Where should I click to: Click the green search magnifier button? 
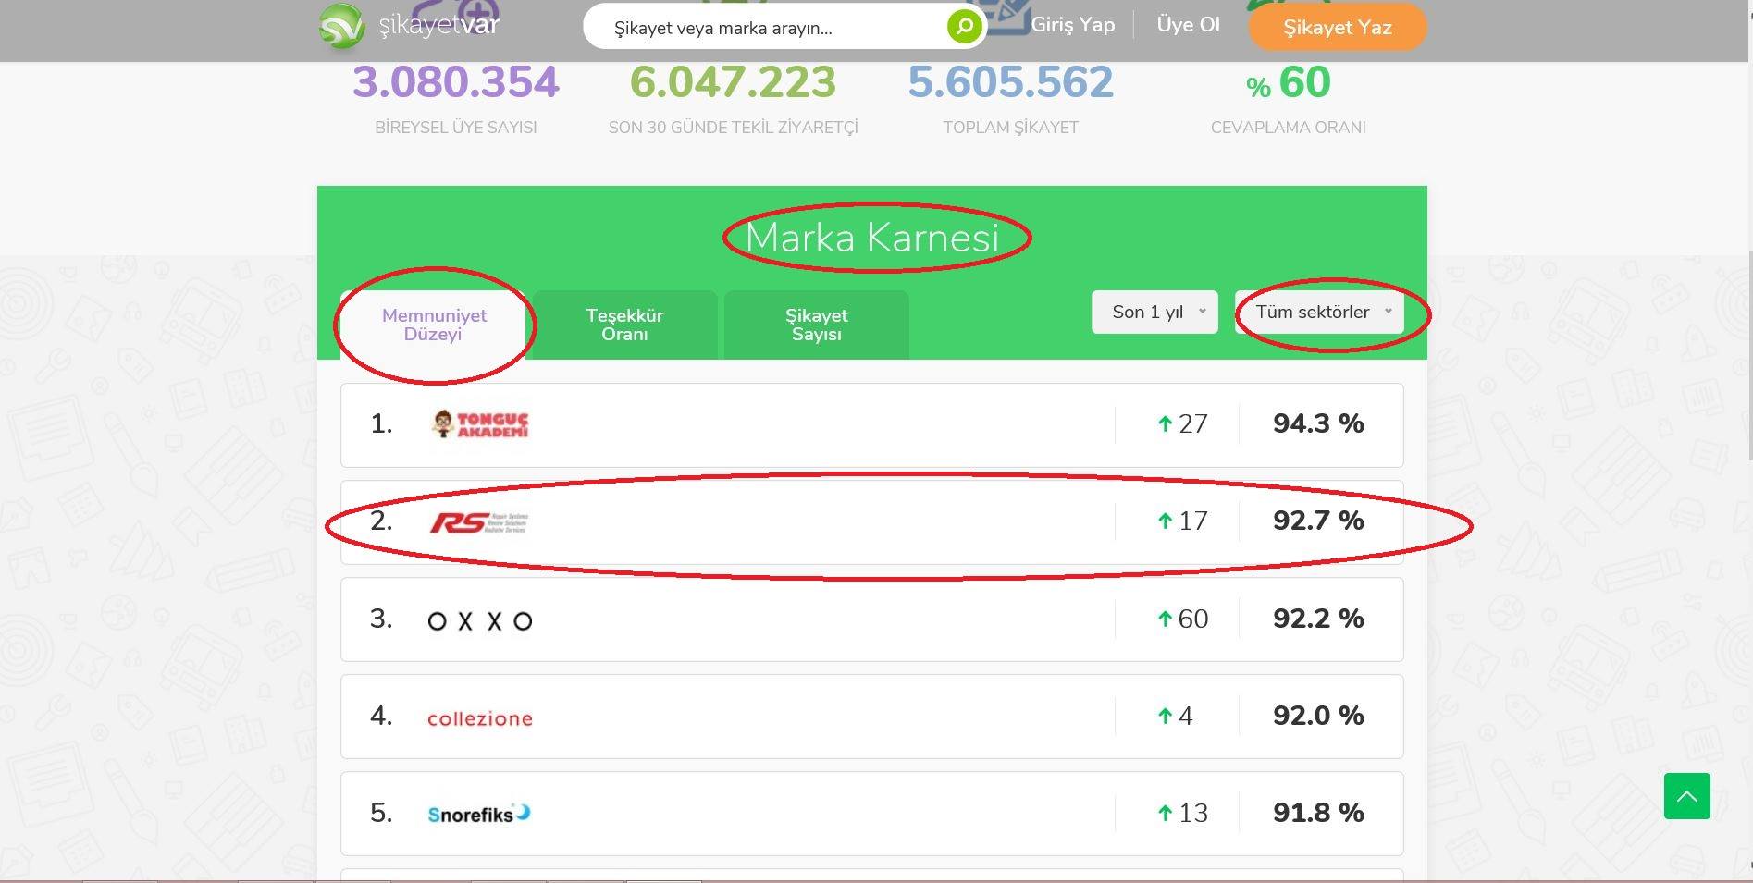(964, 27)
